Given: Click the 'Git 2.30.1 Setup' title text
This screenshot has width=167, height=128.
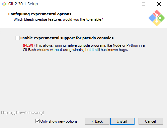Looking at the screenshot, I should pyautogui.click(x=23, y=4).
